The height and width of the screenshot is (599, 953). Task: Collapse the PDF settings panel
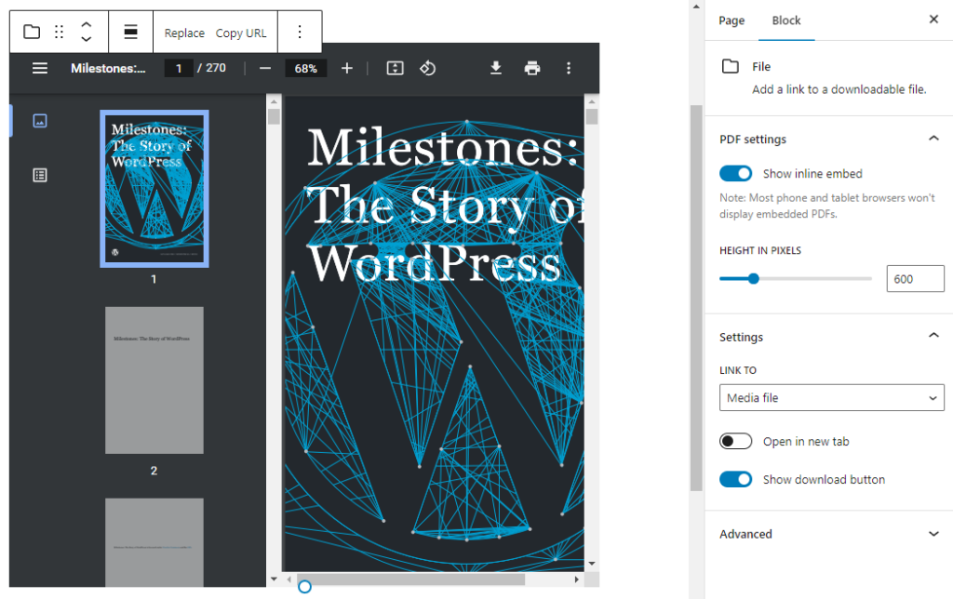pos(933,139)
